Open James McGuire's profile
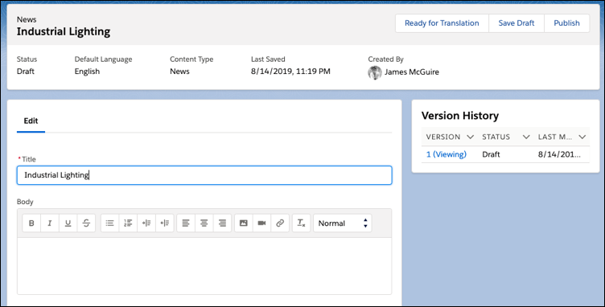The height and width of the screenshot is (307, 605). (x=412, y=72)
